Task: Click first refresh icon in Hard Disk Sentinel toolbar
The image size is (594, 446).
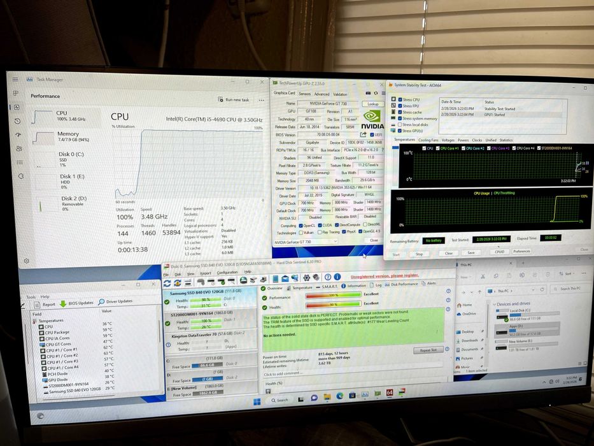Action: tap(167, 284)
